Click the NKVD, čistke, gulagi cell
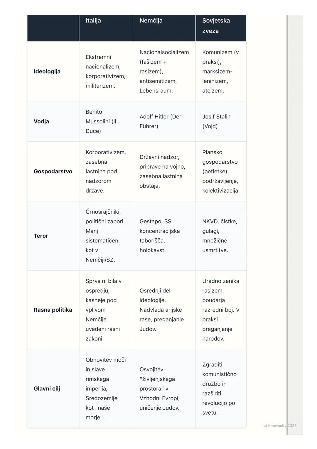The image size is (317, 449). point(220,236)
